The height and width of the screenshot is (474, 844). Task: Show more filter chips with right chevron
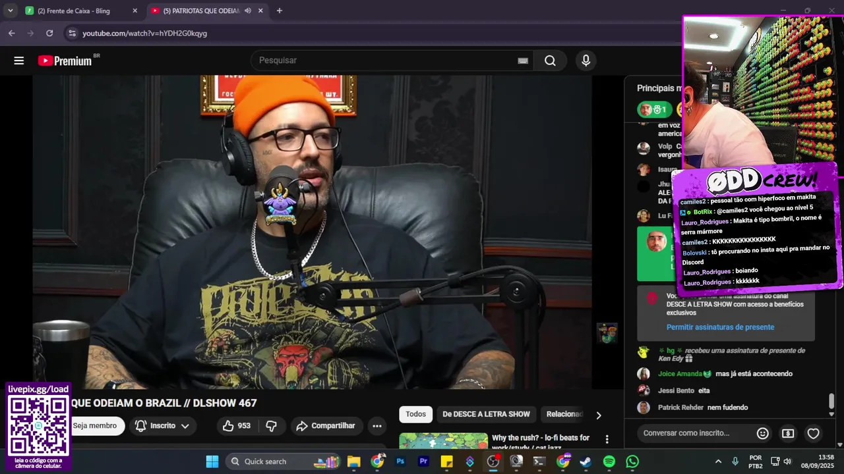click(x=599, y=415)
